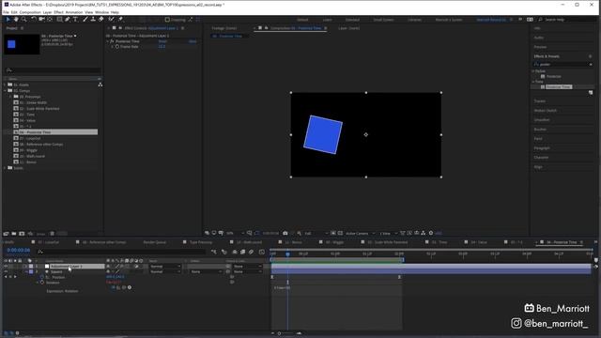Open the Preview panel
601x338 pixels.
tap(541, 47)
